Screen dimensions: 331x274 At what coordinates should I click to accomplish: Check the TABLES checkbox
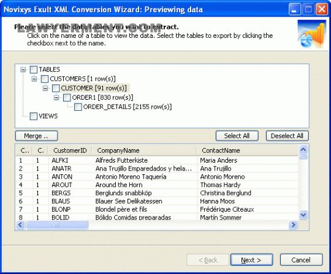tap(34, 70)
